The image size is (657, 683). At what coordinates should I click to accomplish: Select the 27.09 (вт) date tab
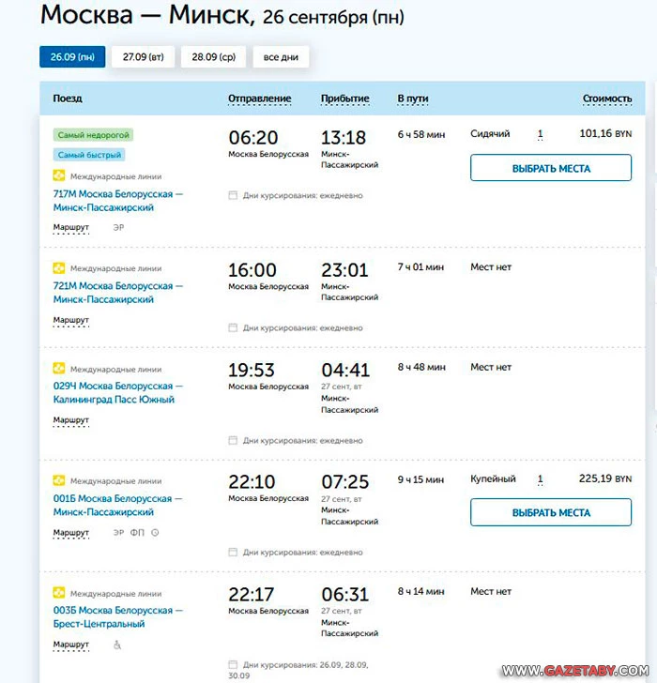(143, 56)
